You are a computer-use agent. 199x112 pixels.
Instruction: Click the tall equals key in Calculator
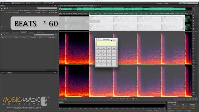114,63
